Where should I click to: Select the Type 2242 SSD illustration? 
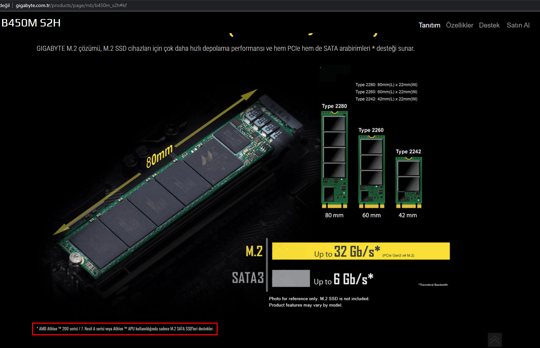[x=408, y=182]
